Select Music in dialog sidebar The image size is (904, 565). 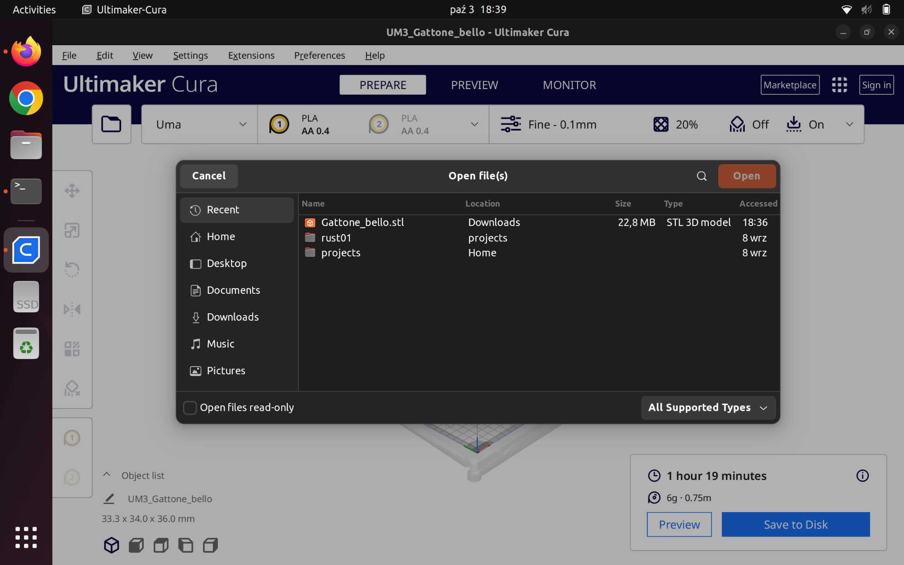(x=237, y=344)
